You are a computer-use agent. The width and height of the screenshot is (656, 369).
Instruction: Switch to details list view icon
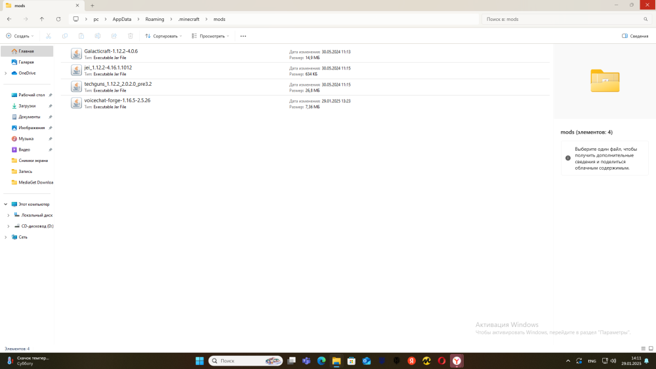point(644,349)
